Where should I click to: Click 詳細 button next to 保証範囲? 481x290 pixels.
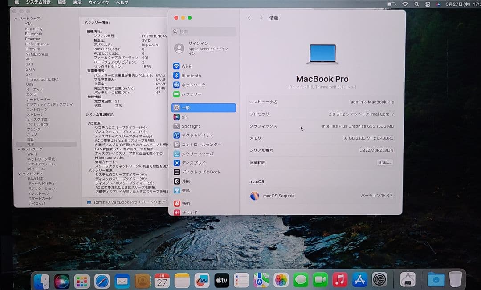[x=385, y=162]
